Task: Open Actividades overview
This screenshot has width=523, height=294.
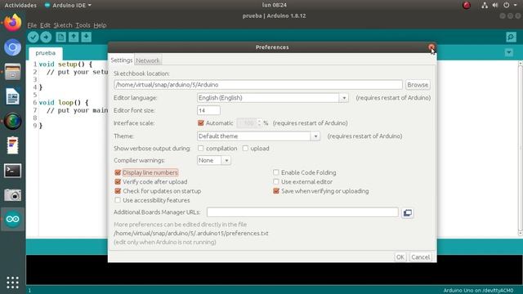Action: [x=20, y=5]
